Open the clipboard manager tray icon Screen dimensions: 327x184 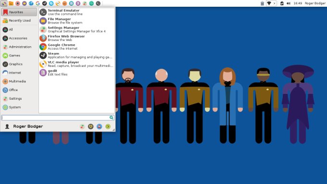pos(282,3)
